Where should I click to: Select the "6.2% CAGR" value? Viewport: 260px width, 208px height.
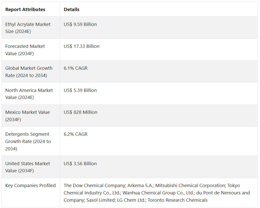click(x=76, y=134)
